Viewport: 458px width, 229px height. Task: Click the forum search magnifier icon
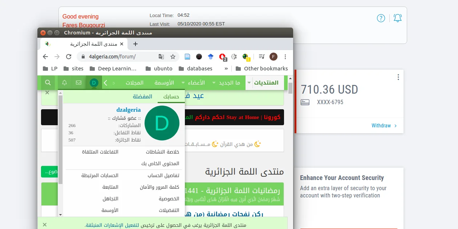click(x=48, y=83)
